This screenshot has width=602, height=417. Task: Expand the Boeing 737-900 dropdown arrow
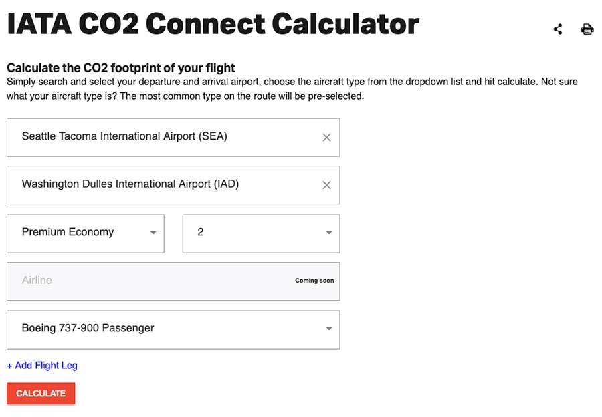pyautogui.click(x=329, y=329)
